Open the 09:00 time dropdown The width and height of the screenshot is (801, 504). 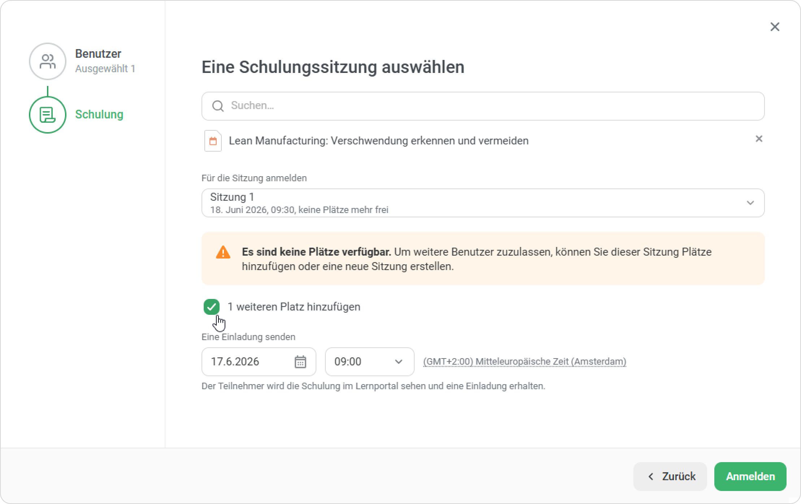[369, 362]
